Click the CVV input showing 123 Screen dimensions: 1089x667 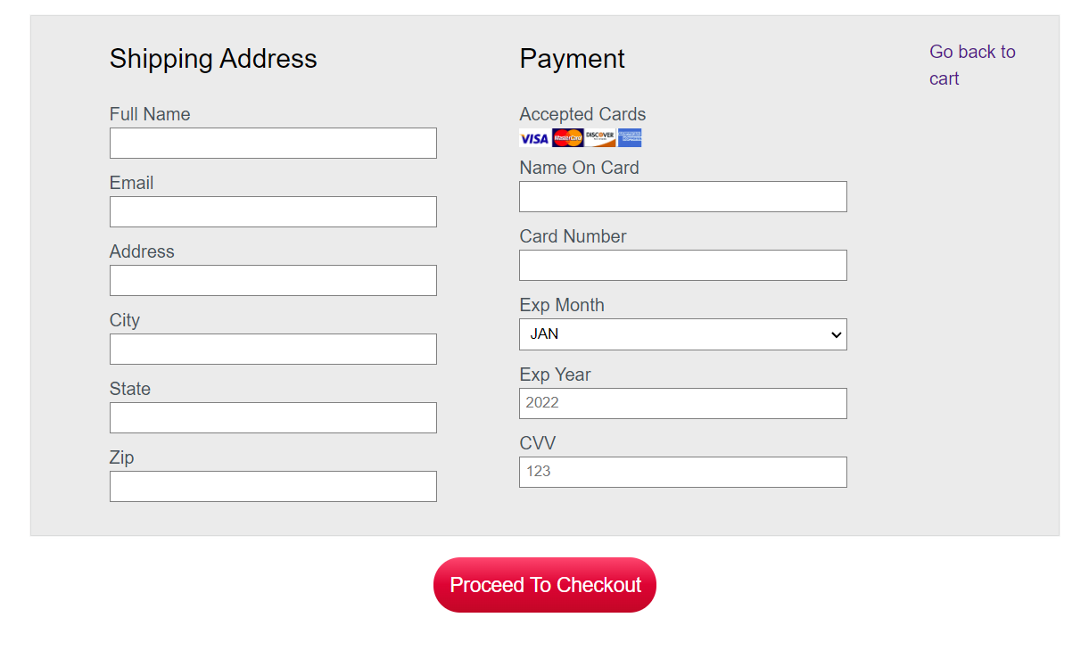682,472
